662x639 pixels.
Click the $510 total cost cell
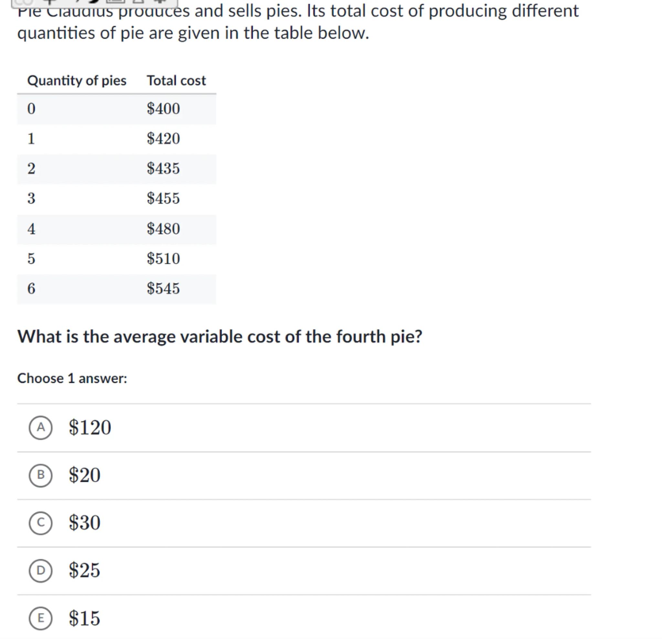point(163,259)
